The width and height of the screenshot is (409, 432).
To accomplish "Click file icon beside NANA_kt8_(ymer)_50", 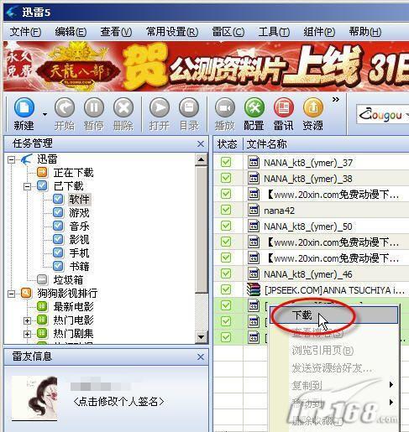I will tap(254, 226).
